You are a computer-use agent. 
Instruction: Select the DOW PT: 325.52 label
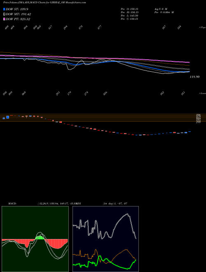point(18,19)
